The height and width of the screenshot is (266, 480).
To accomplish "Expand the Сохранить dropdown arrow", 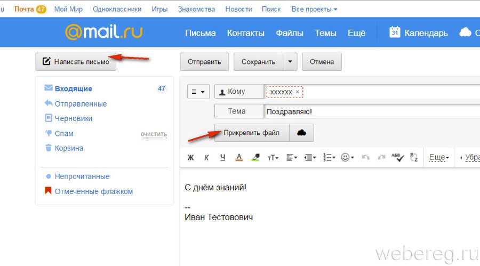I will (290, 62).
